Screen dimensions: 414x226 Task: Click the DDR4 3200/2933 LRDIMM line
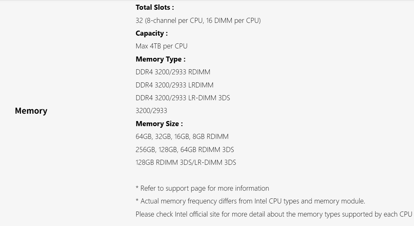(174, 85)
